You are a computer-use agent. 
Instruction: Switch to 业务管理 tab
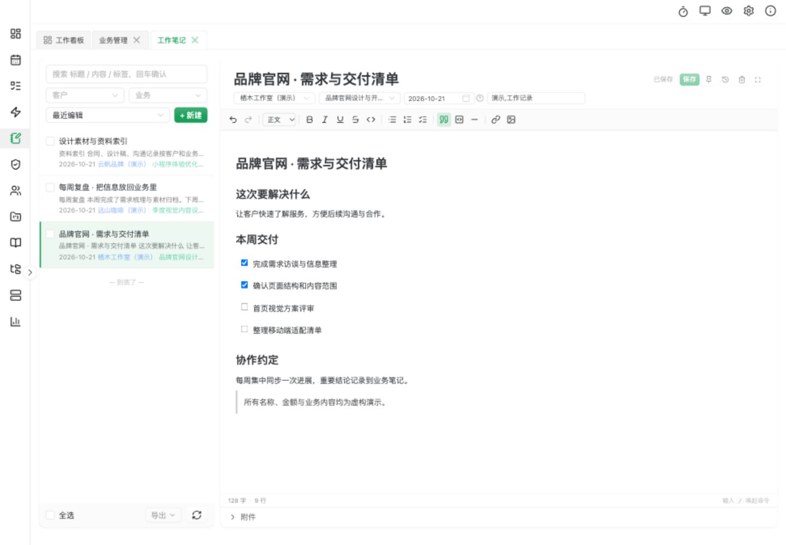click(x=114, y=40)
